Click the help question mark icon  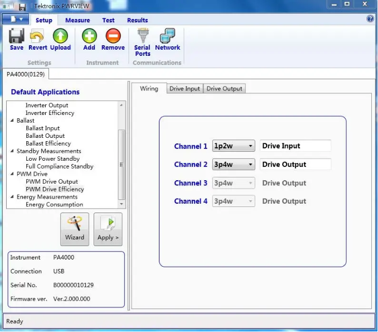[x=370, y=19]
